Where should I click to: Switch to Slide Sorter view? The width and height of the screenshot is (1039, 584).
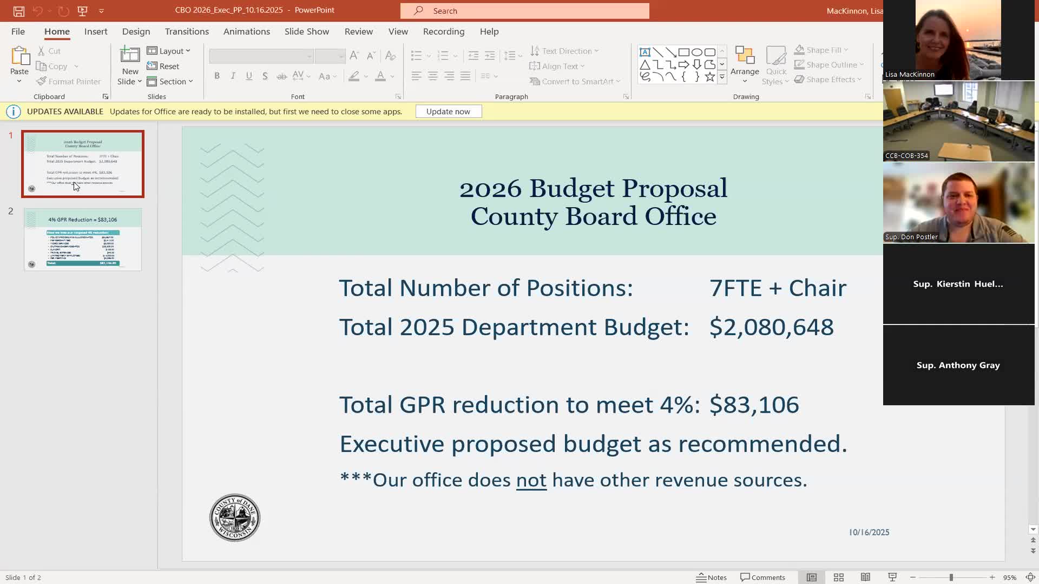[x=838, y=578]
